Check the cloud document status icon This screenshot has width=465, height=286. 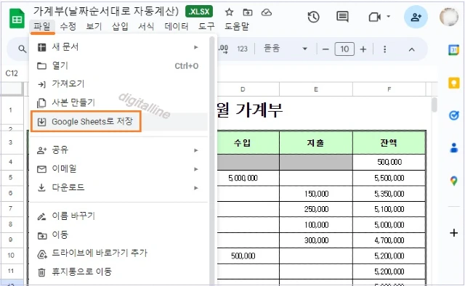267,12
